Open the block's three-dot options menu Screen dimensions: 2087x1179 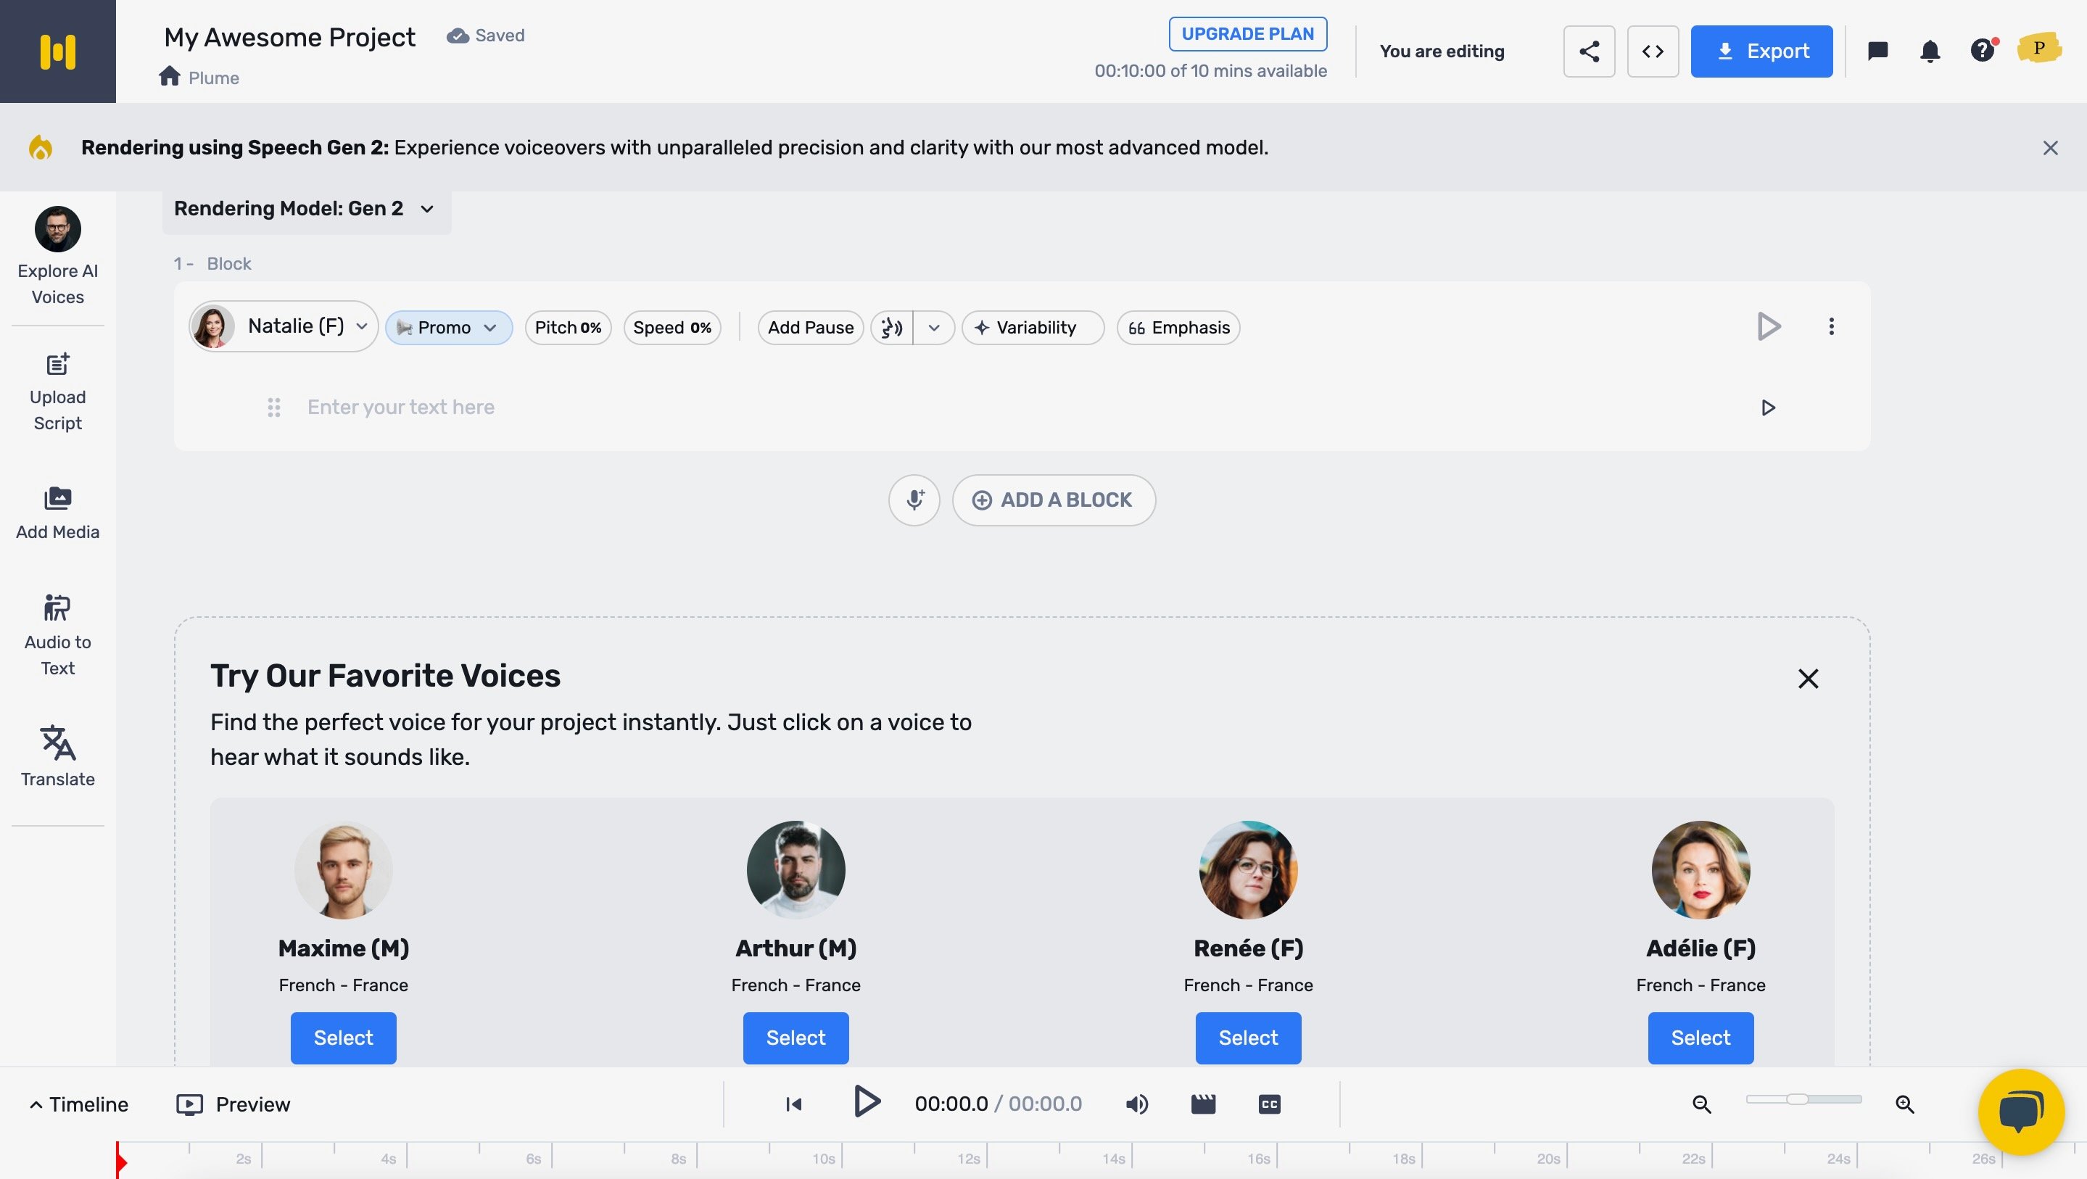(x=1831, y=326)
